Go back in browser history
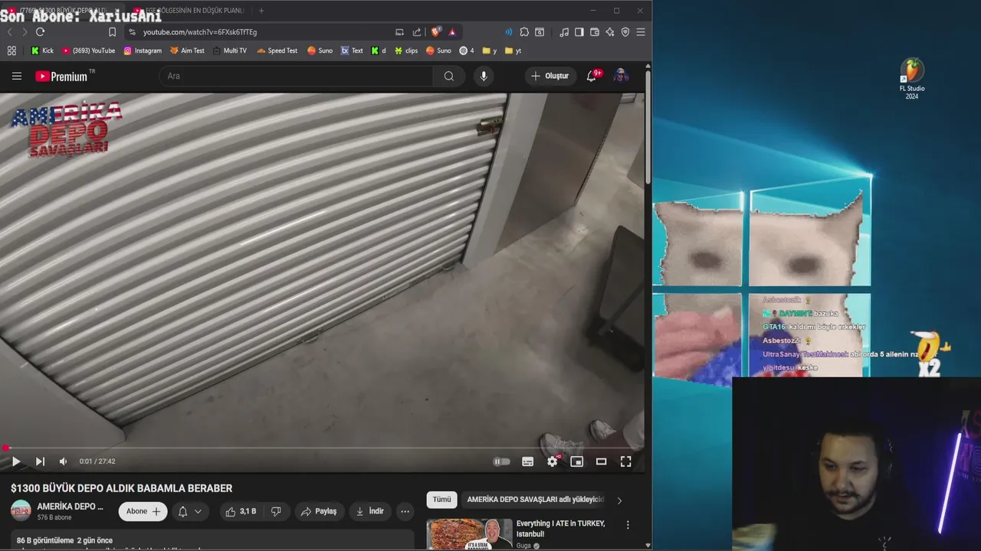Screen dimensions: 981x551 tap(10, 32)
